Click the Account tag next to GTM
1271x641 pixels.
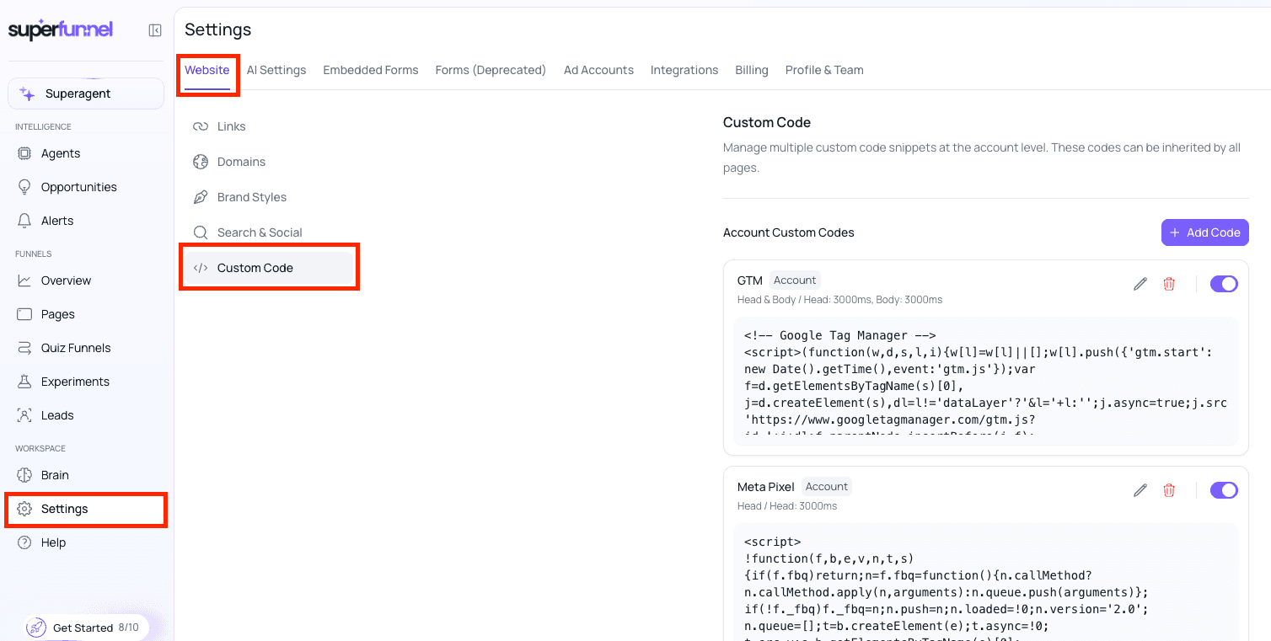coord(795,280)
